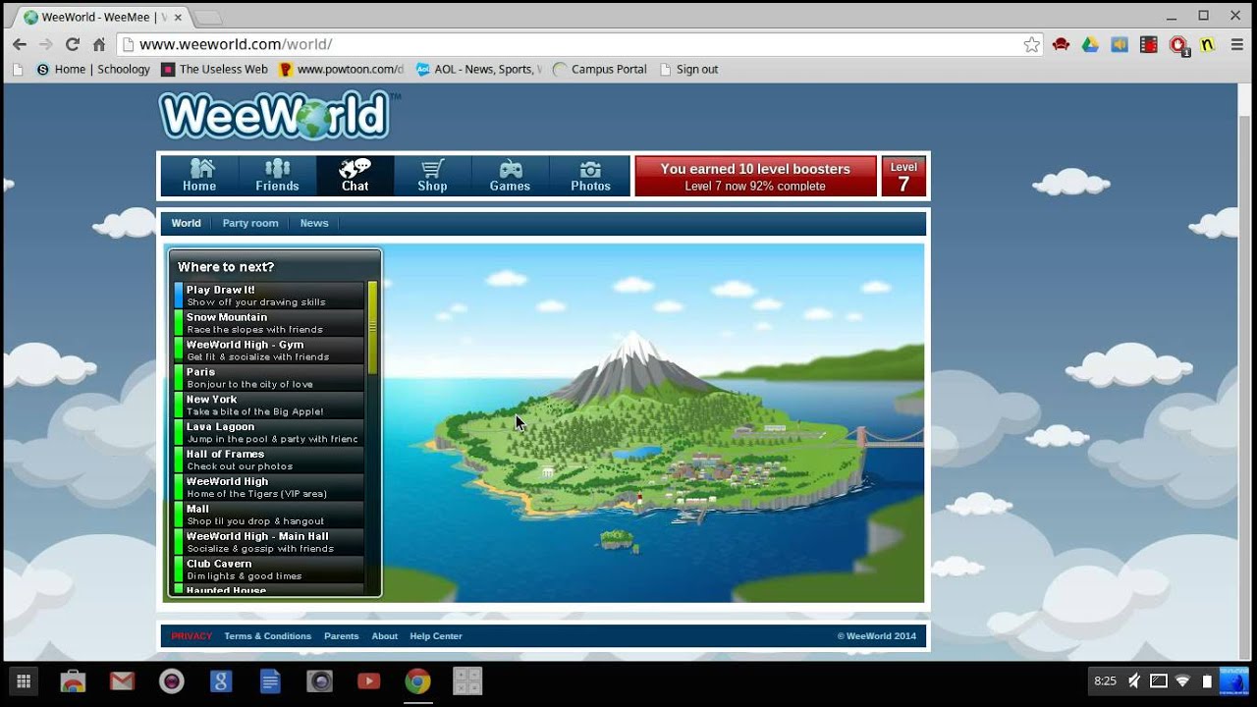The image size is (1257, 707).
Task: Open a new browser tab
Action: [208, 18]
